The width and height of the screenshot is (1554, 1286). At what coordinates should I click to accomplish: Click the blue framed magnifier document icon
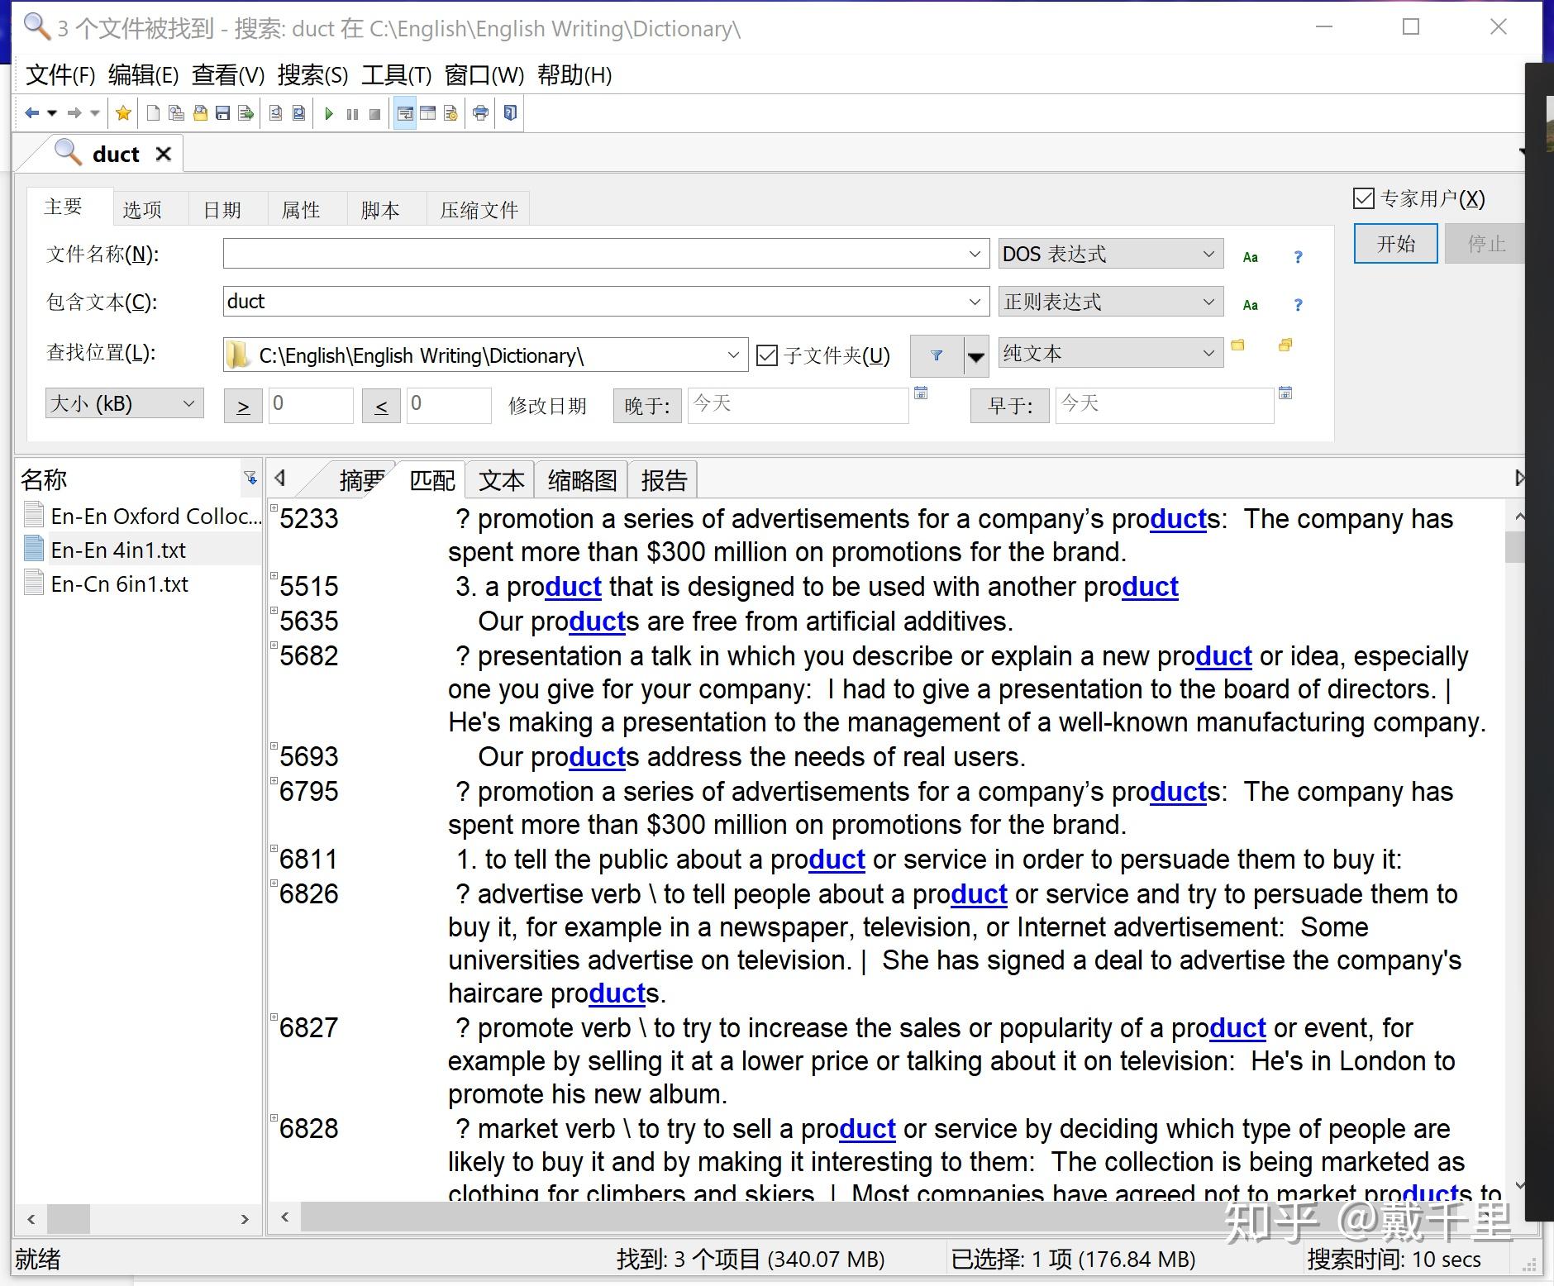[298, 113]
